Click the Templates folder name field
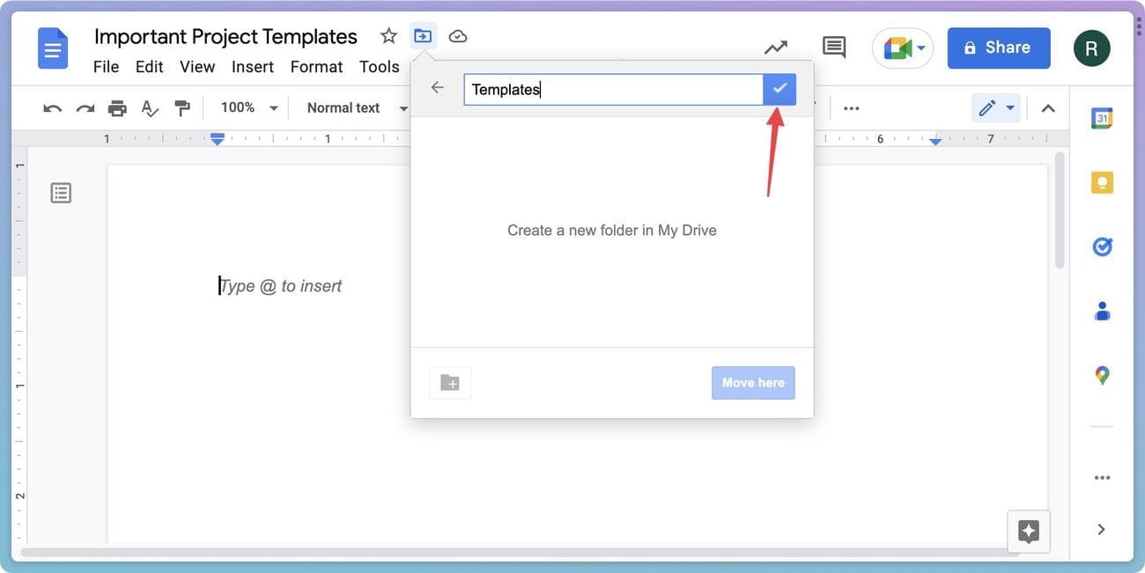The height and width of the screenshot is (573, 1145). (x=613, y=89)
